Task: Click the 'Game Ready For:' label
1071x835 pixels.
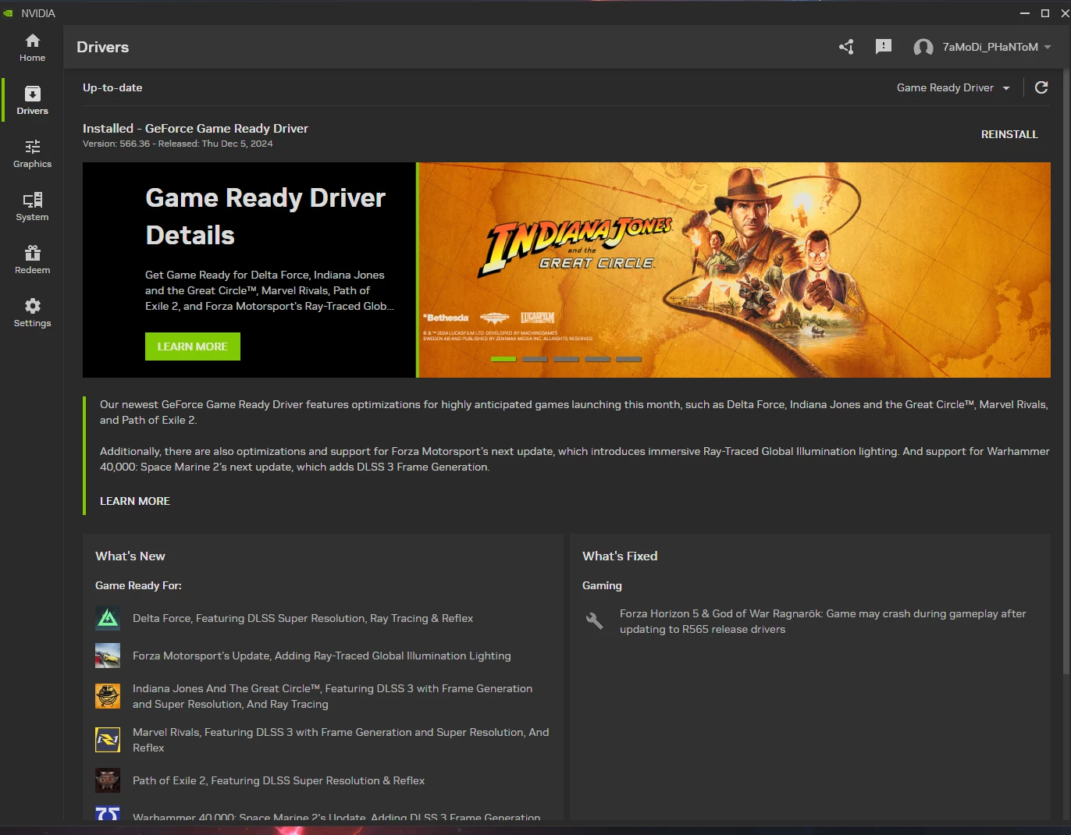Action: pos(138,585)
